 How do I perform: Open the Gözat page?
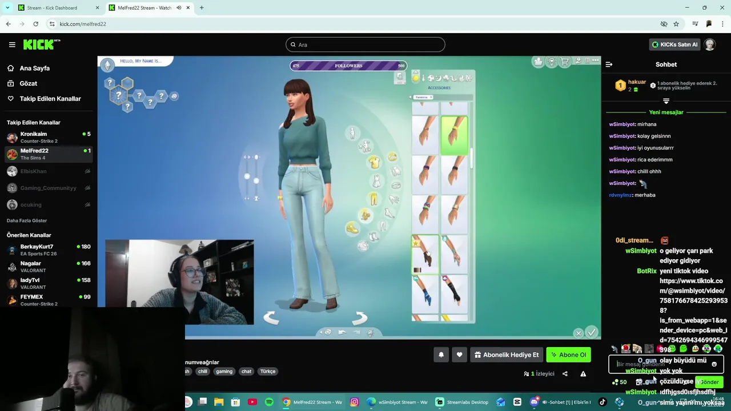pyautogui.click(x=29, y=83)
